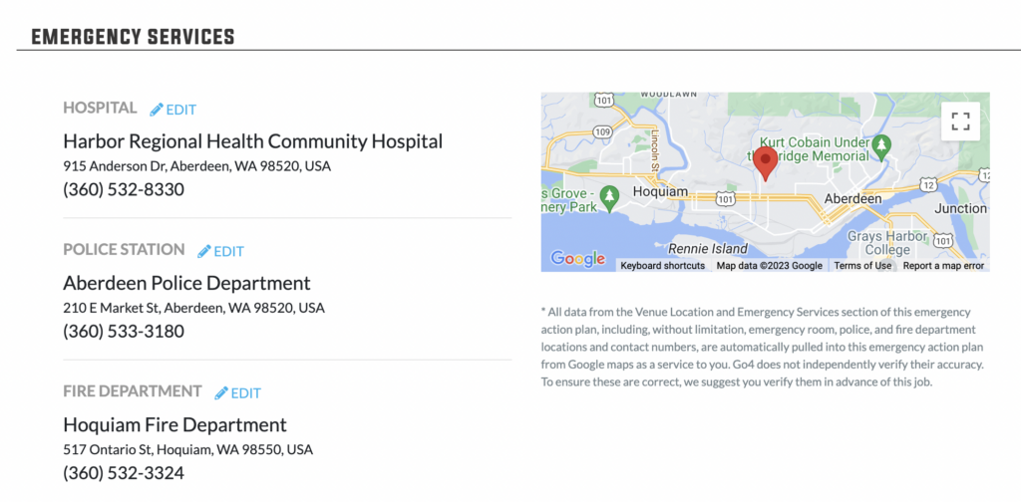Click the pencil icon next to Police Station

pos(204,251)
